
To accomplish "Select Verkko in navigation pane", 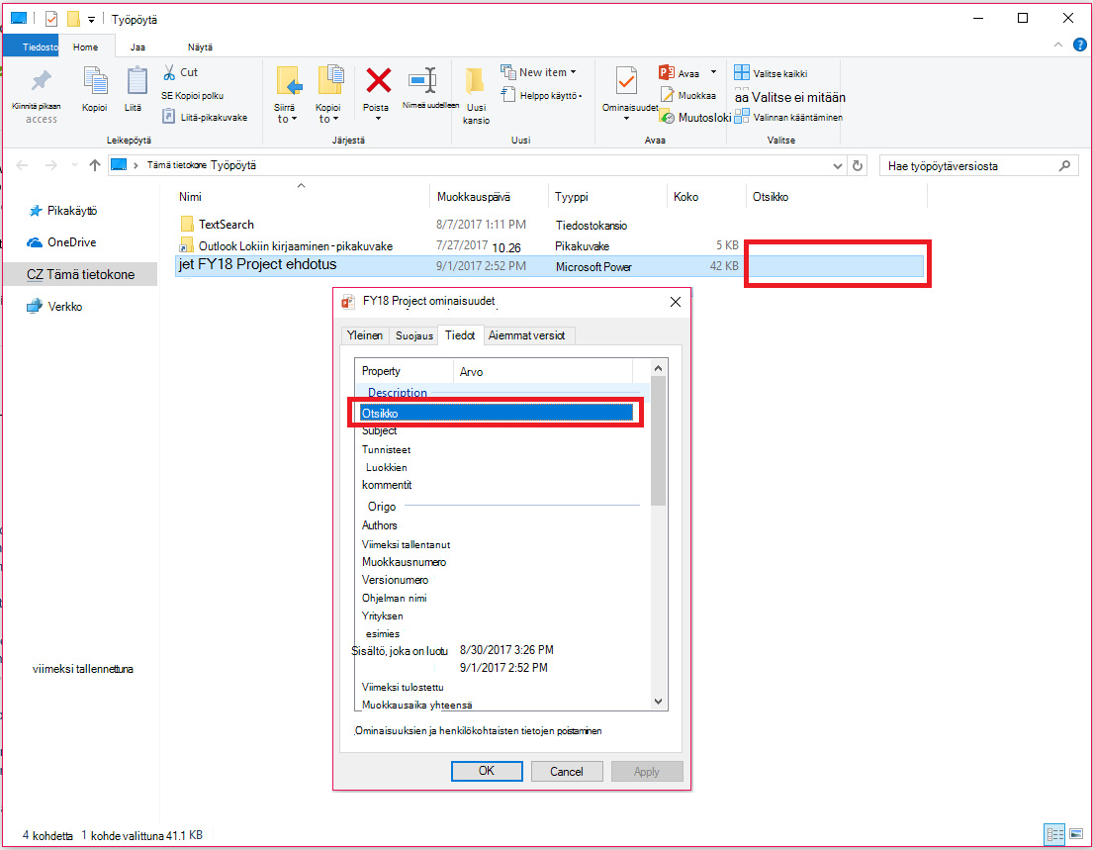I will click(55, 306).
